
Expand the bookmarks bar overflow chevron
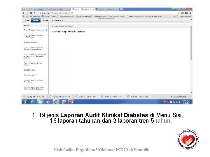pyautogui.click(x=175, y=16)
